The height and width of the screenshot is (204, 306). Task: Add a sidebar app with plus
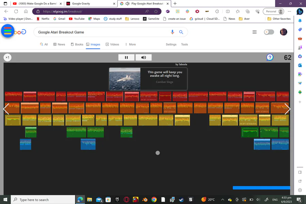click(300, 102)
